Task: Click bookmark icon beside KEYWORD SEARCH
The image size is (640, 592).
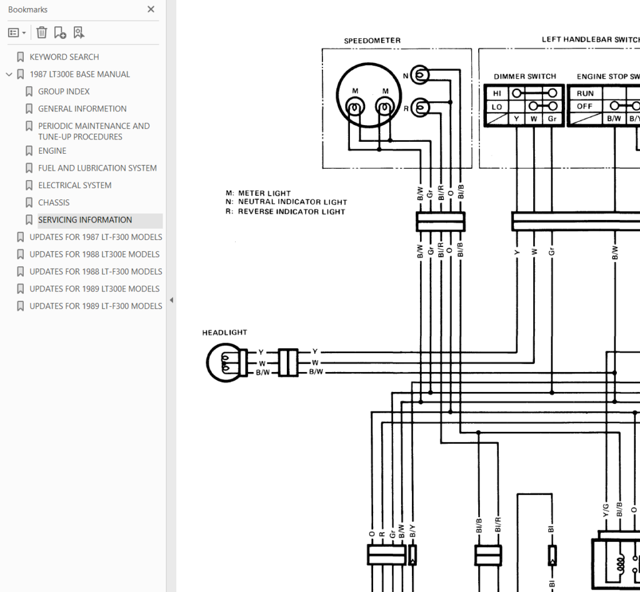Action: point(20,57)
